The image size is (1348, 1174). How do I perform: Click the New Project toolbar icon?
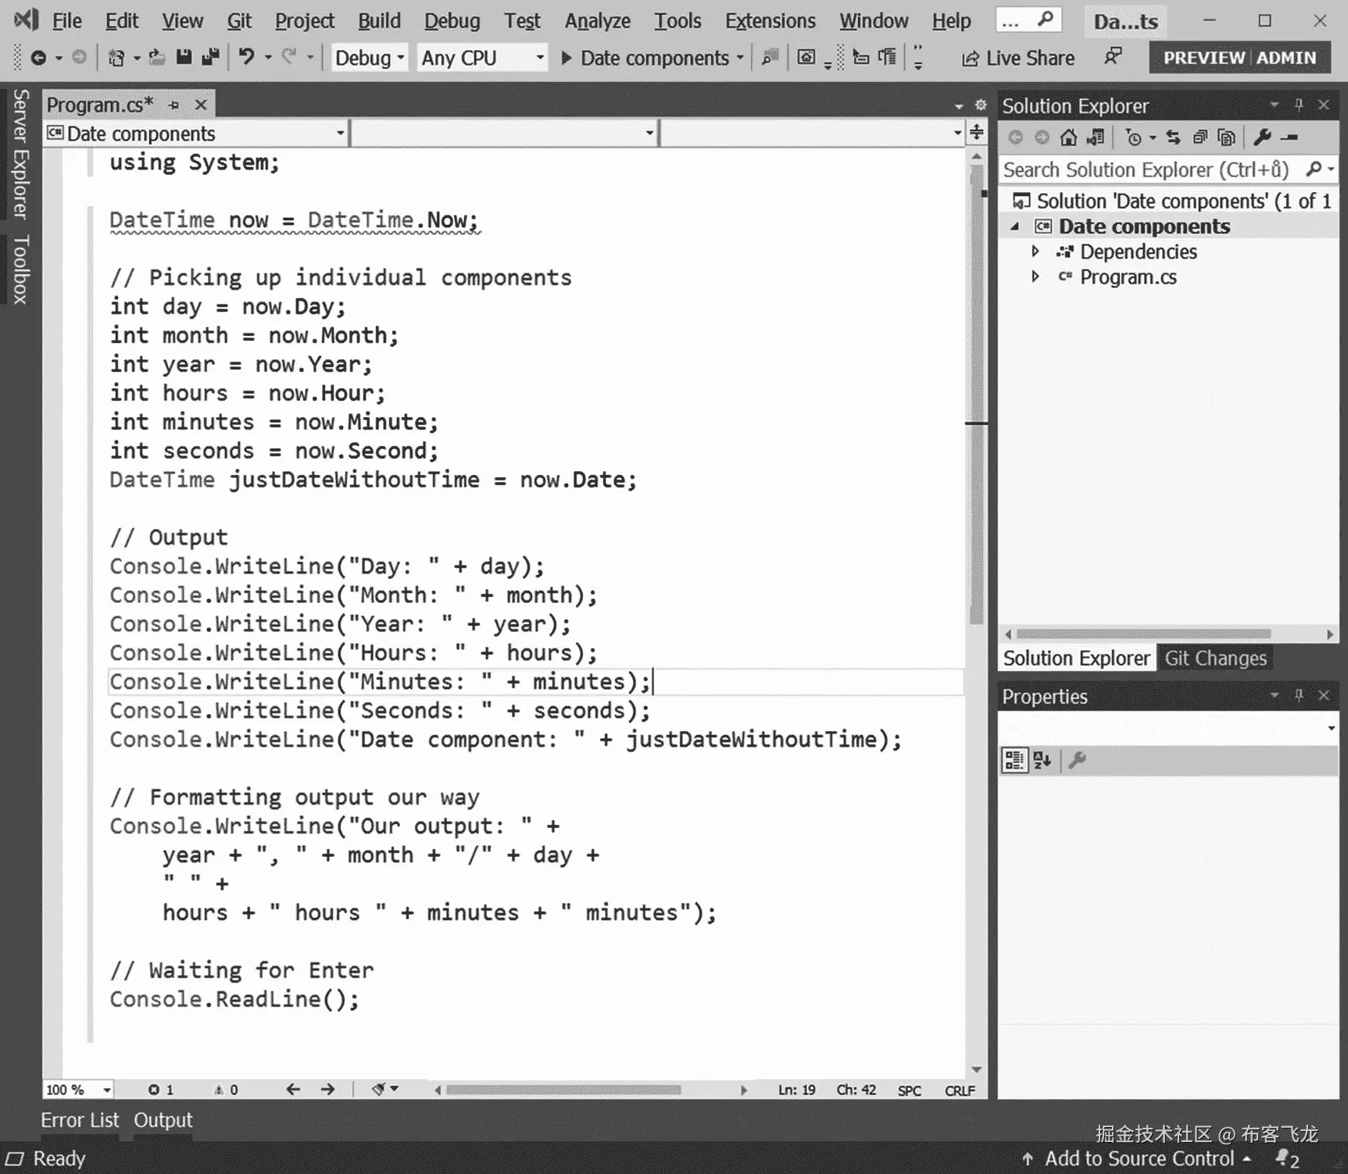click(x=116, y=58)
